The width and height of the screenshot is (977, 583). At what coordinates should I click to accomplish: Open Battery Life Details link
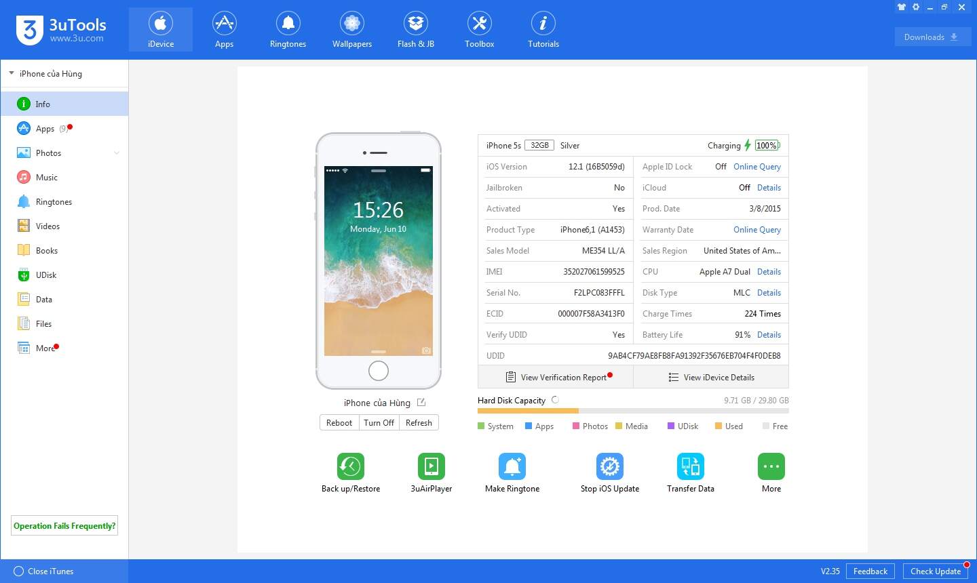tap(769, 335)
